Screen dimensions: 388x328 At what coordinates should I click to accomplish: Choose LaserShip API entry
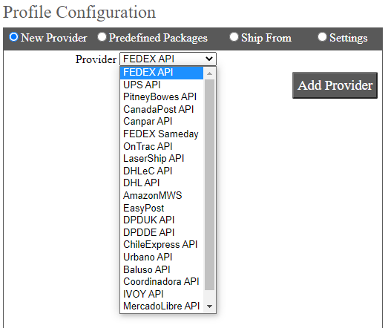162,158
